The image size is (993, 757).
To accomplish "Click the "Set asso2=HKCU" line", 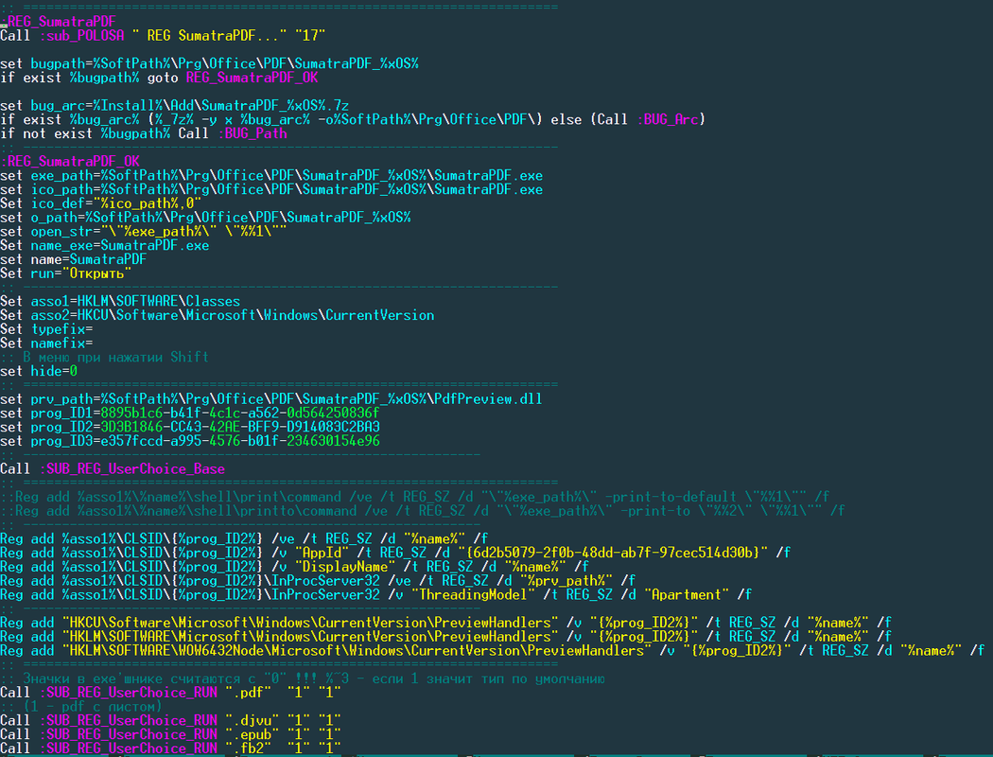I will pyautogui.click(x=218, y=315).
